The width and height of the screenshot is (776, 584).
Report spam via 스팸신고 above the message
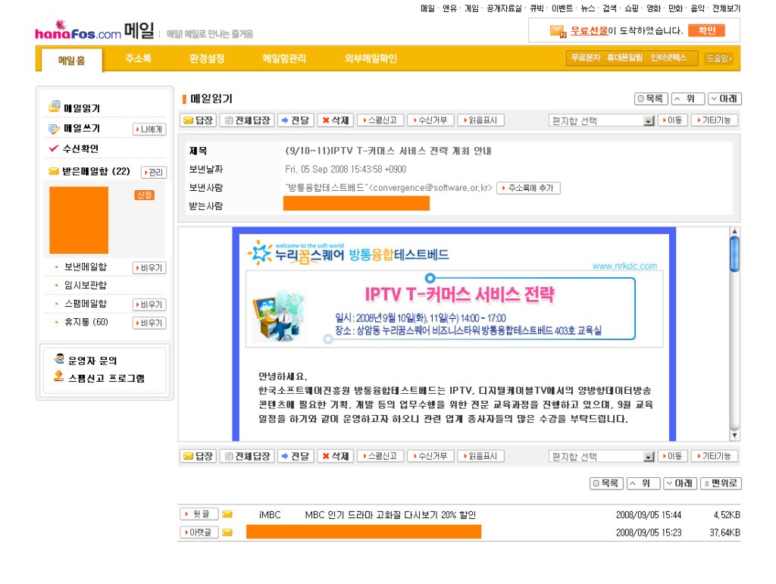point(380,120)
